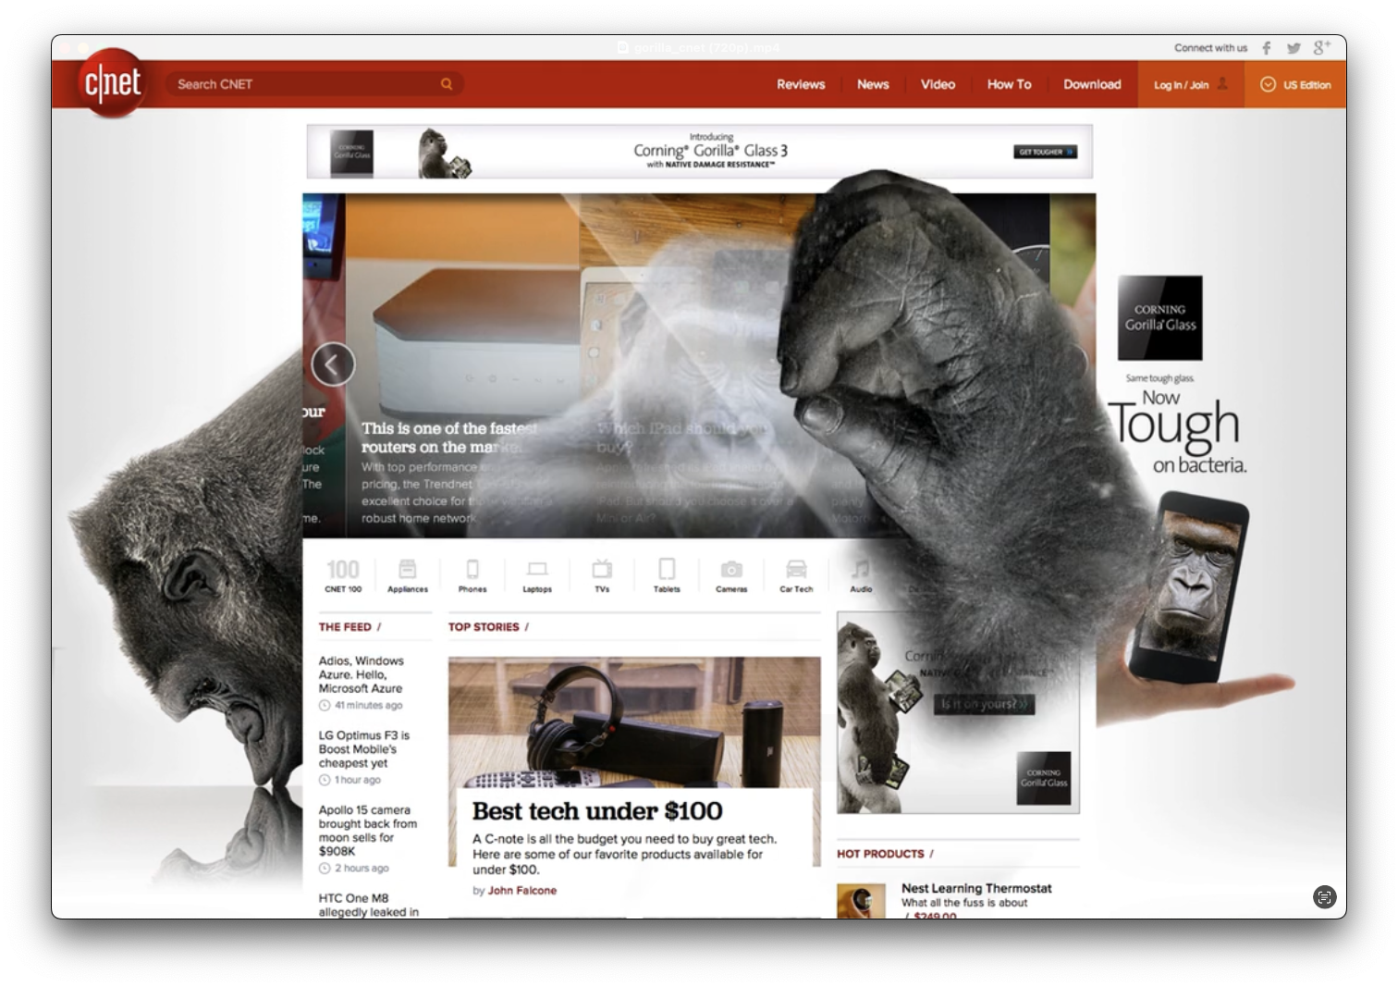The image size is (1398, 987).
Task: Select the Appliances category icon
Action: point(408,574)
